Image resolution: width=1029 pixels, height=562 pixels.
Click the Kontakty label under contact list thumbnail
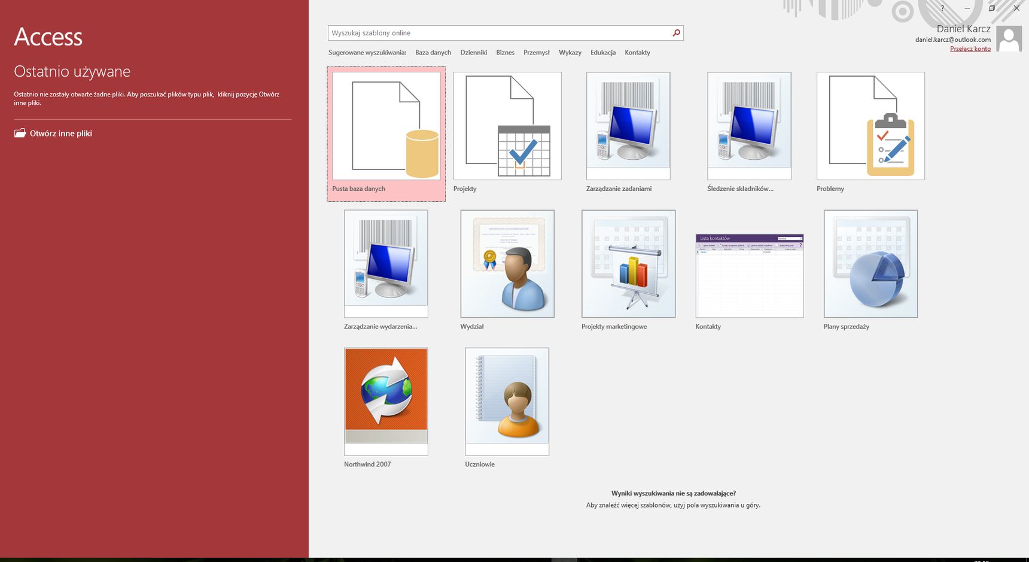[708, 327]
